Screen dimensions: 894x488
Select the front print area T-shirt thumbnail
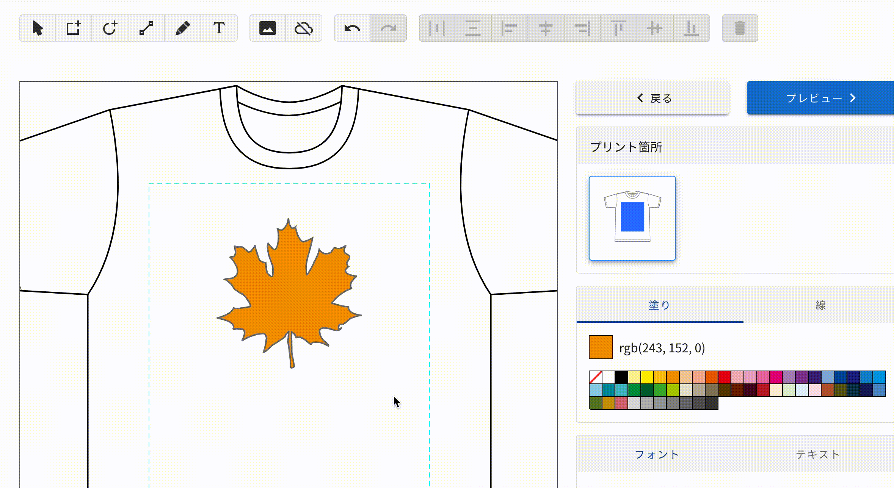tap(632, 218)
